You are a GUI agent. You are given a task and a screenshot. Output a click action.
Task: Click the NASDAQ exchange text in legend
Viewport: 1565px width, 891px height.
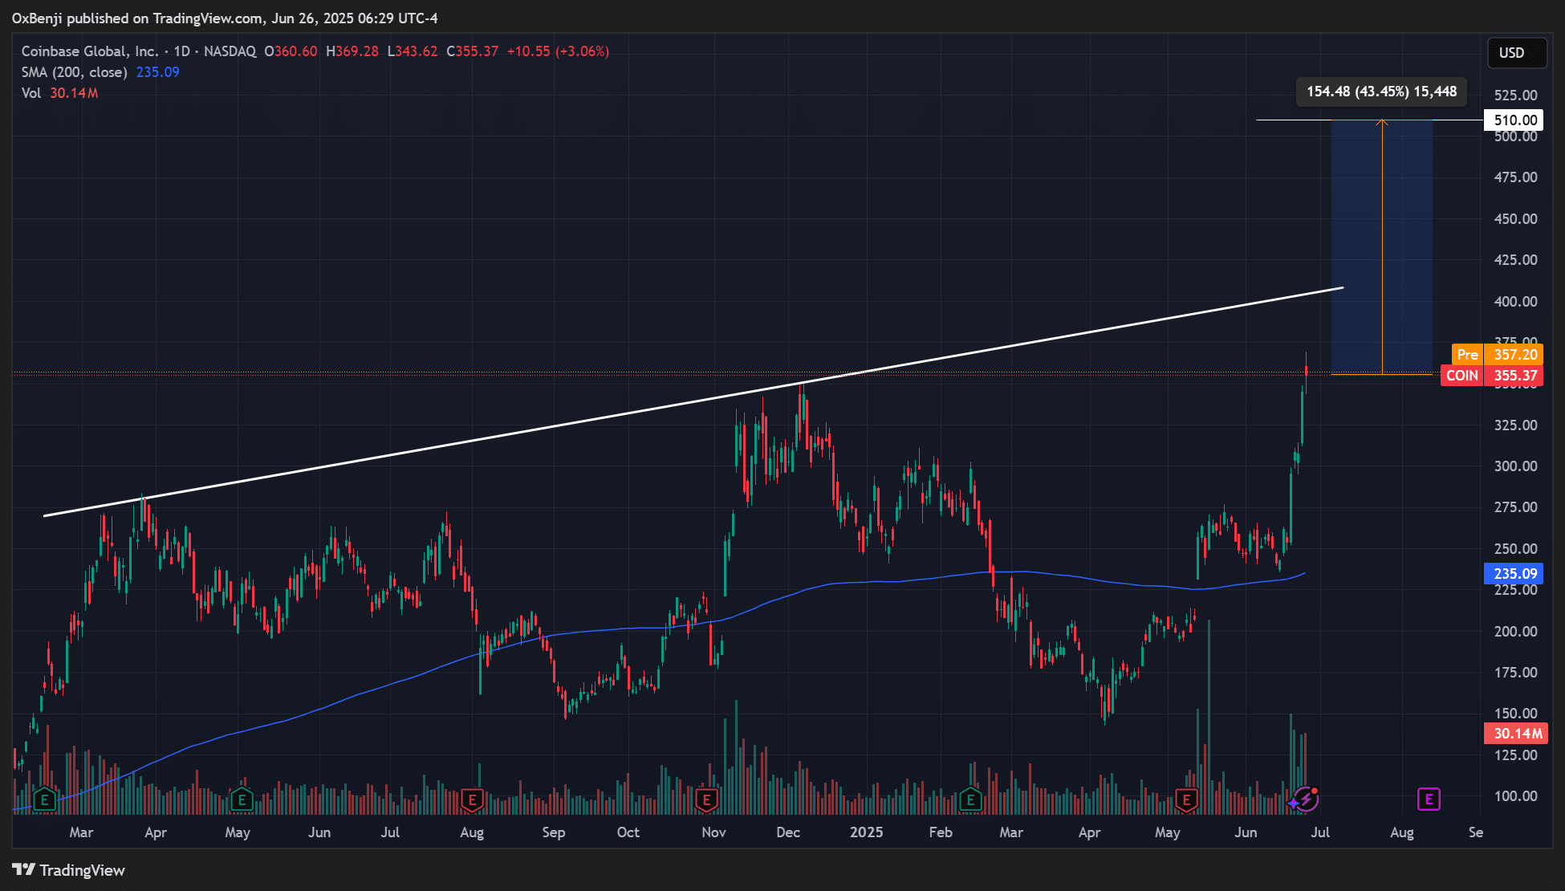pos(230,51)
